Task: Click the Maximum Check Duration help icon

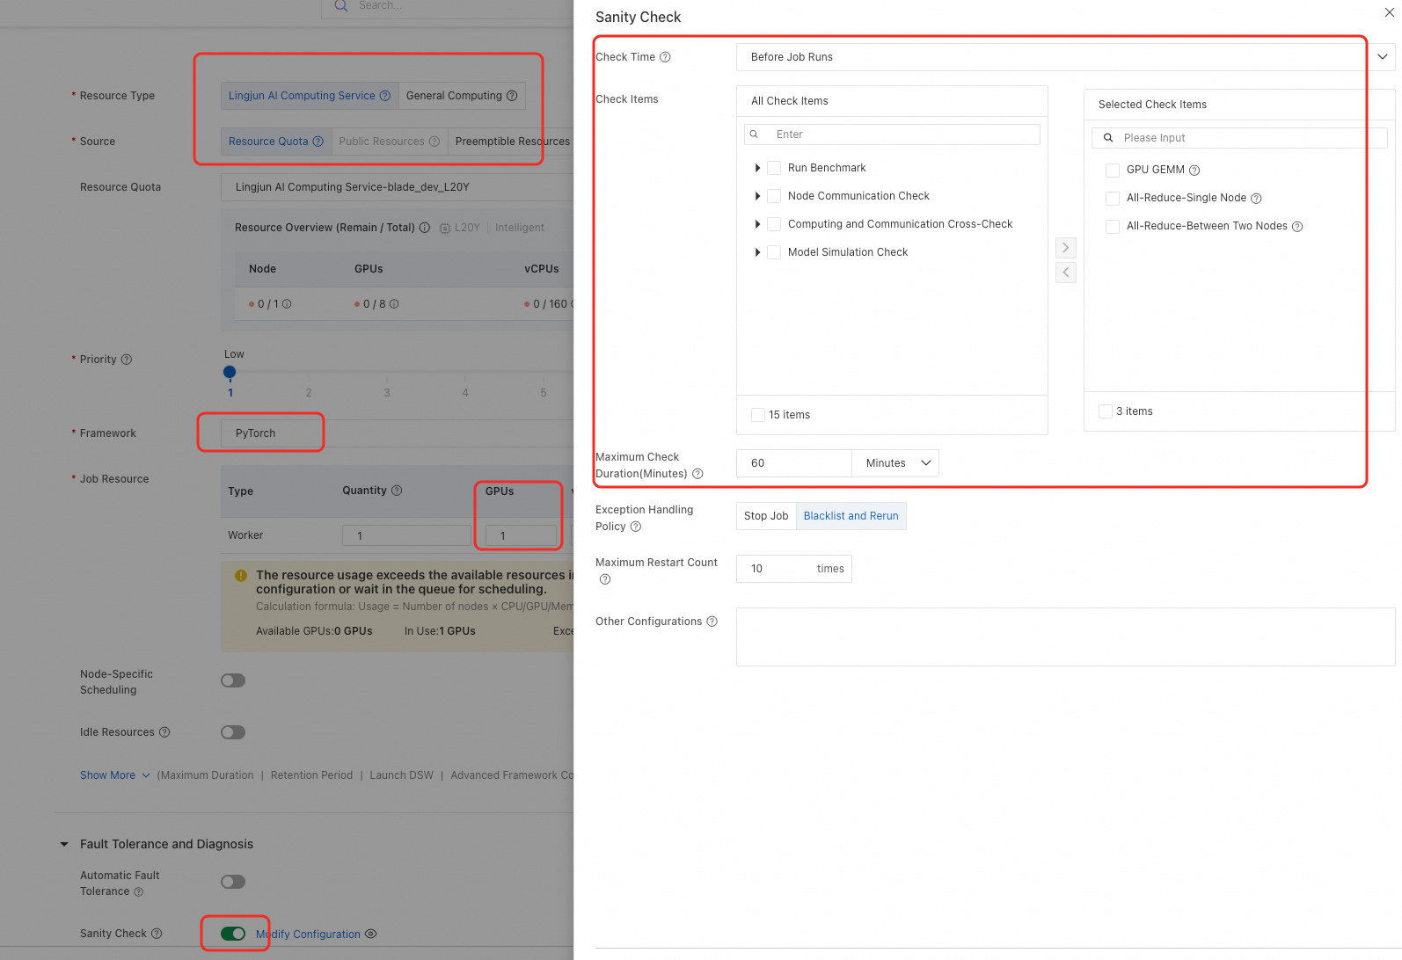Action: [x=697, y=474]
